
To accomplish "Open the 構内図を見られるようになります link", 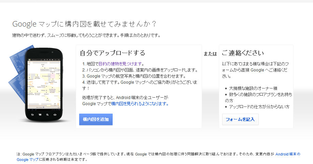I will 140,104.
